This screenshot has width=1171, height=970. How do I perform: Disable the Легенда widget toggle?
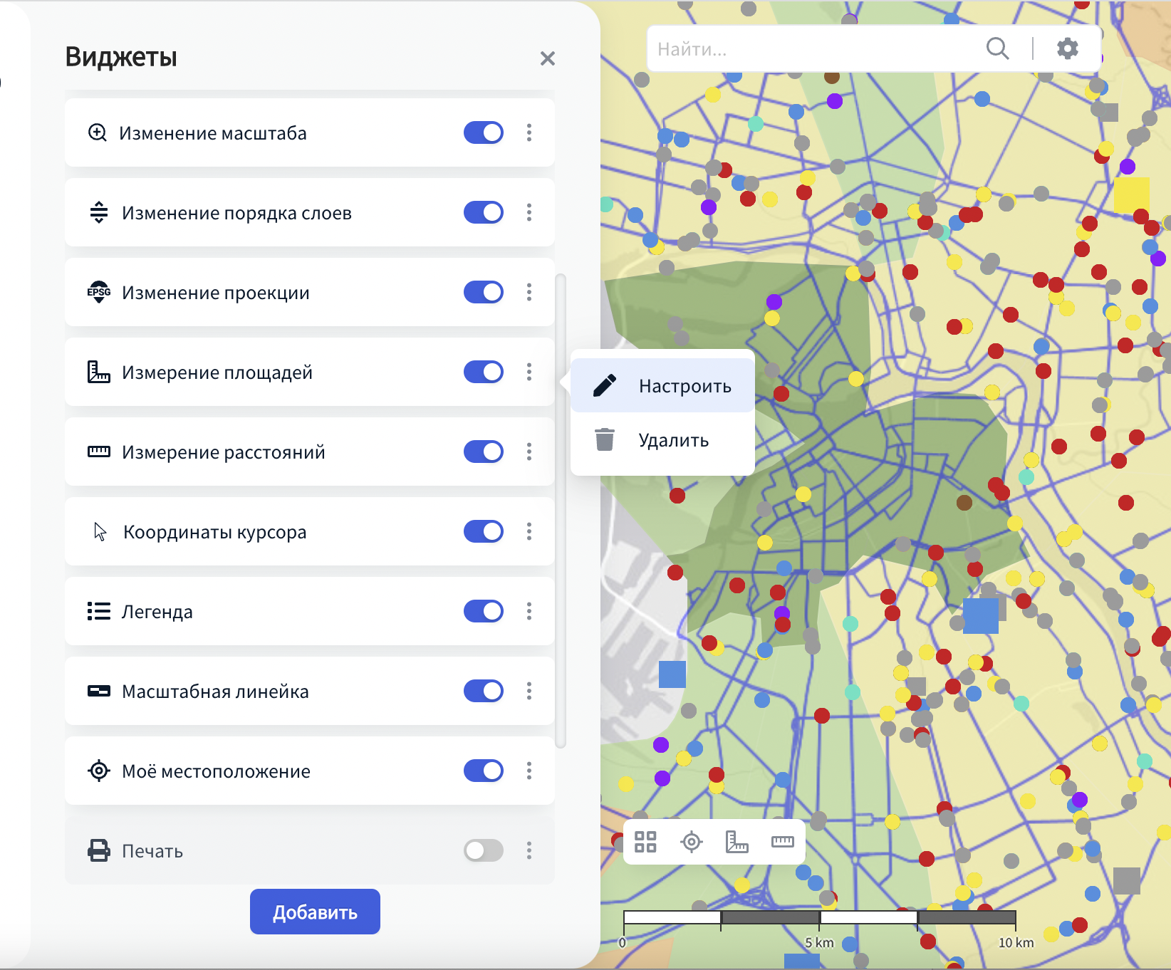pyautogui.click(x=483, y=611)
